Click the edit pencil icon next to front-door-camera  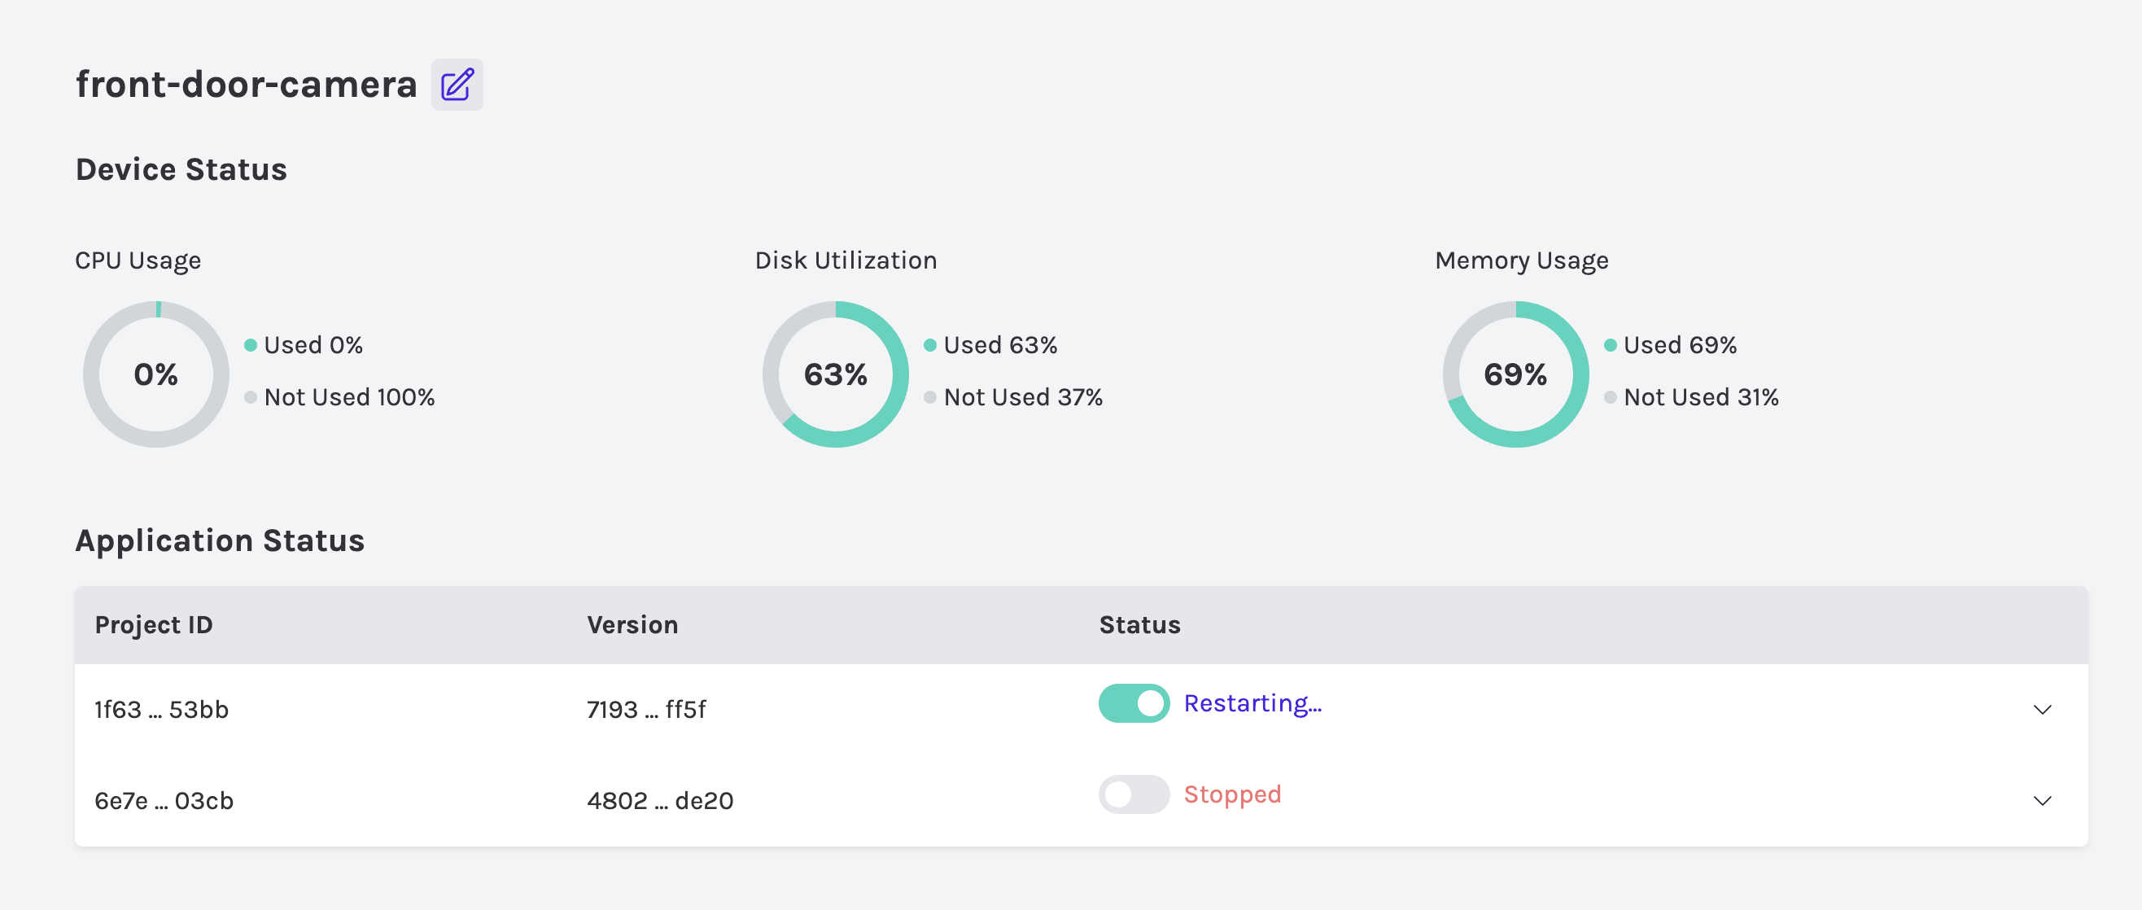(457, 83)
